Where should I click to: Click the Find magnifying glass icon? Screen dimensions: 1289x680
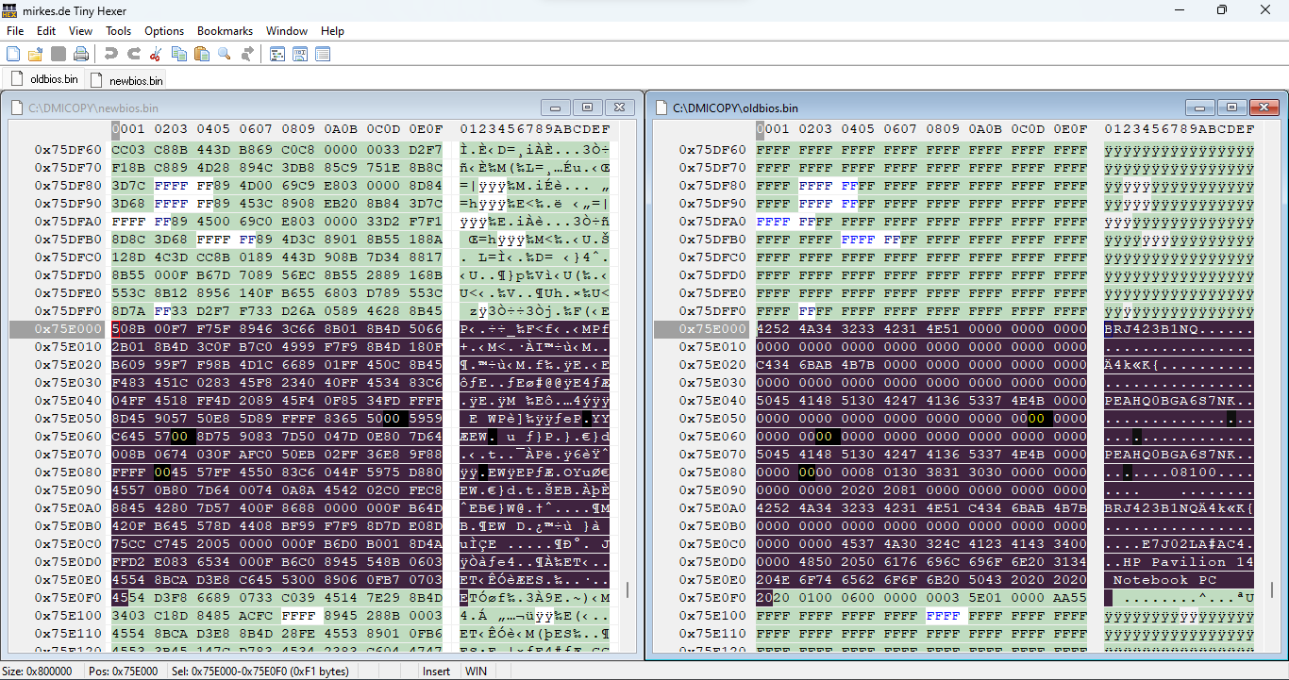(225, 54)
